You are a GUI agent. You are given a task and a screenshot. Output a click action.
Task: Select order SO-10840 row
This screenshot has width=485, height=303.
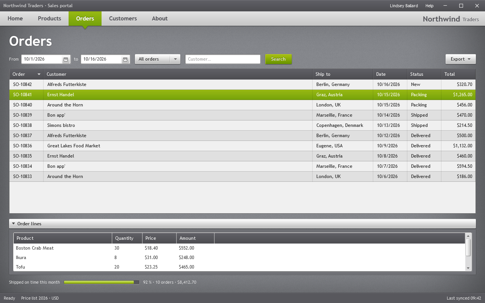pos(242,105)
